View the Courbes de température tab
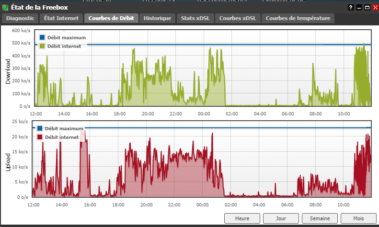The width and height of the screenshot is (379, 227). tap(298, 18)
